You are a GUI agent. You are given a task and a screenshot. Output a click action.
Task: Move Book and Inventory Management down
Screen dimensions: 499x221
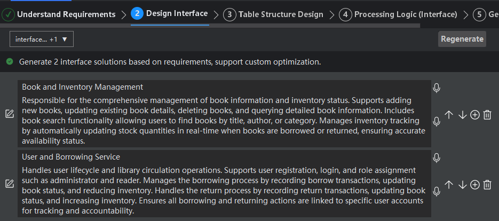462,115
